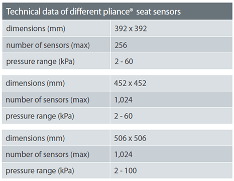Click the table header 'Technical data of different pliance seat sensors'
The image size is (234, 181).
pyautogui.click(x=93, y=12)
